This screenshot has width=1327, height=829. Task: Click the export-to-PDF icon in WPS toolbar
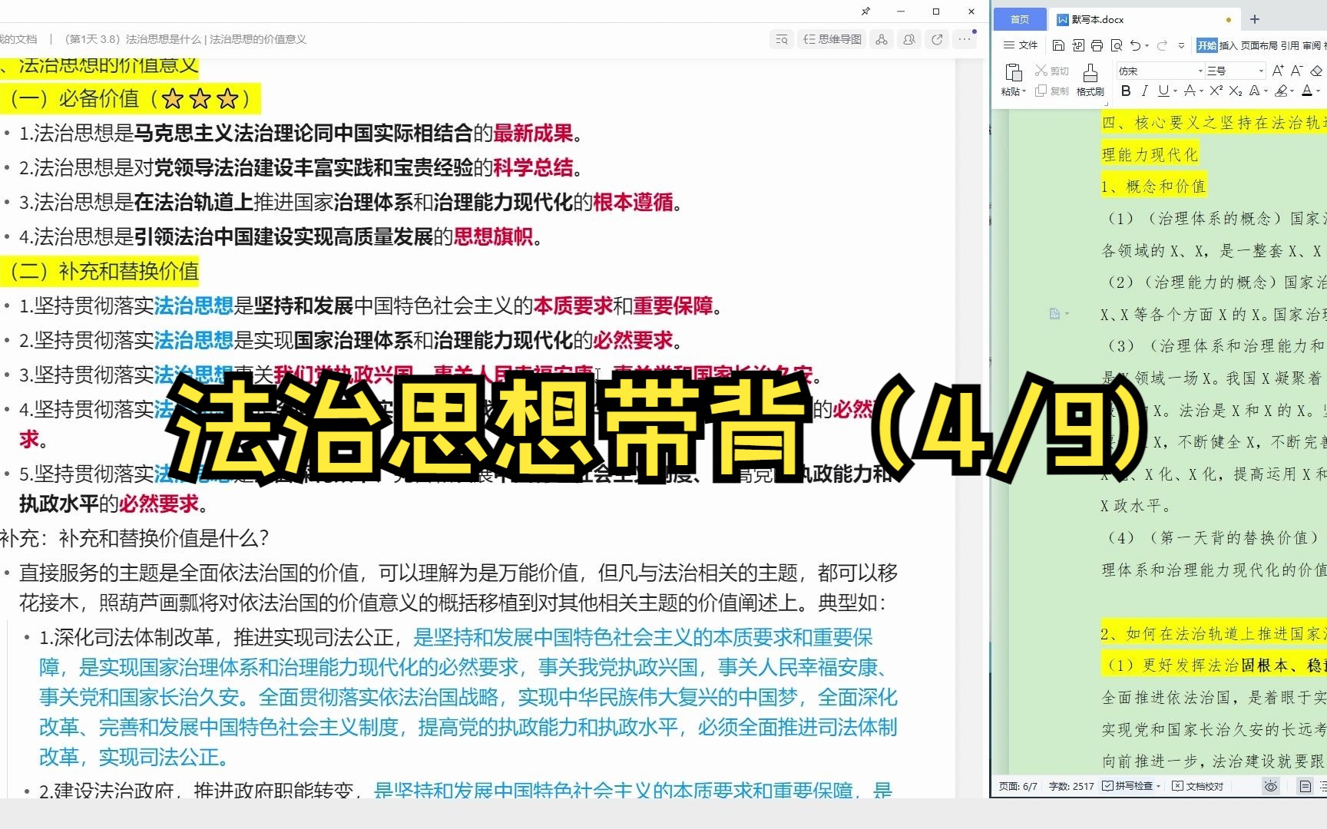point(1078,45)
